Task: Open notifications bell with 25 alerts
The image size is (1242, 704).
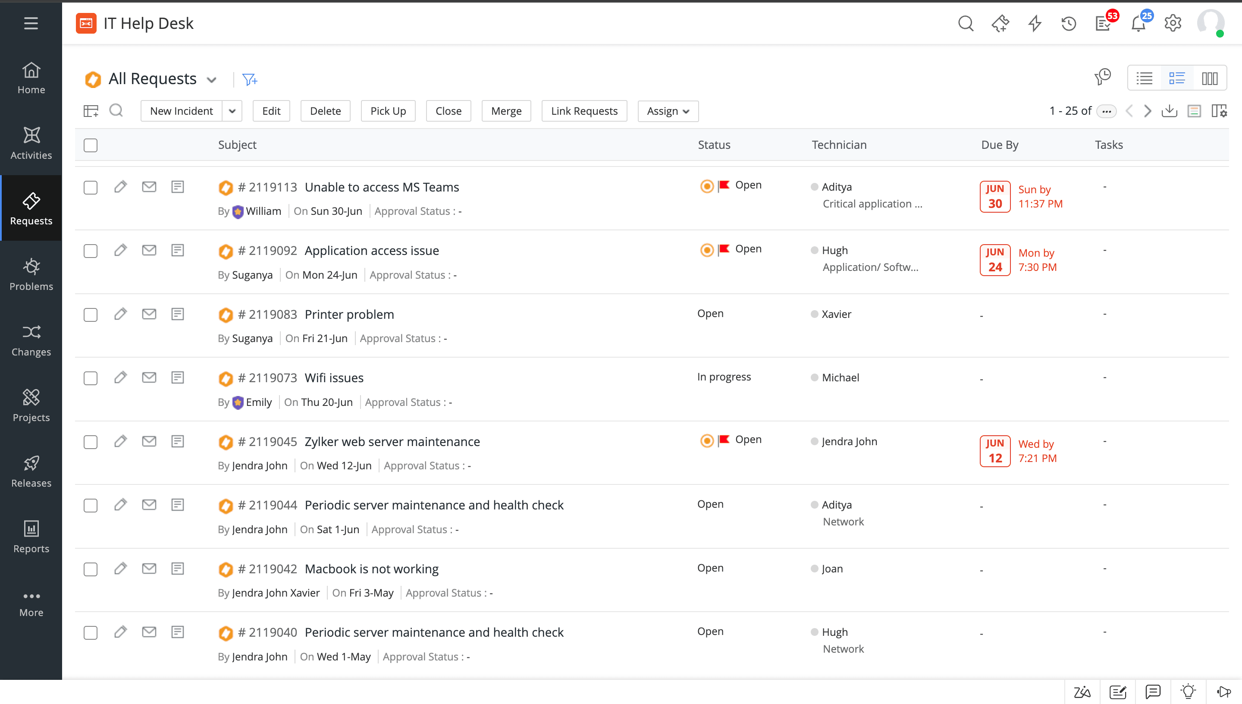Action: [x=1138, y=23]
